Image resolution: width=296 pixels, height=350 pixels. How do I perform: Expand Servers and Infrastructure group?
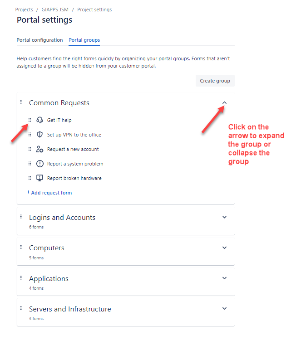click(x=224, y=308)
